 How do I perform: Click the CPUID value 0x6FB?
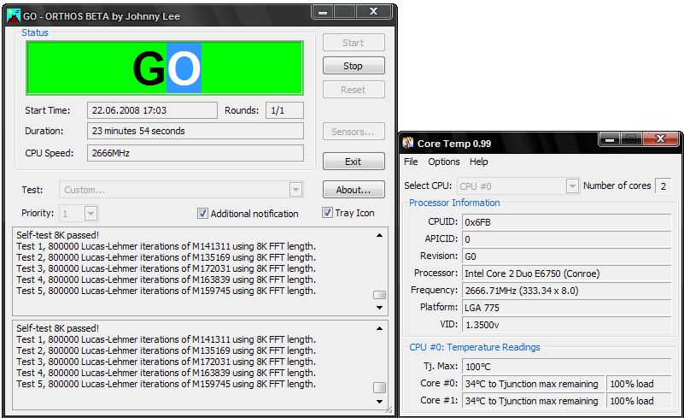point(567,222)
